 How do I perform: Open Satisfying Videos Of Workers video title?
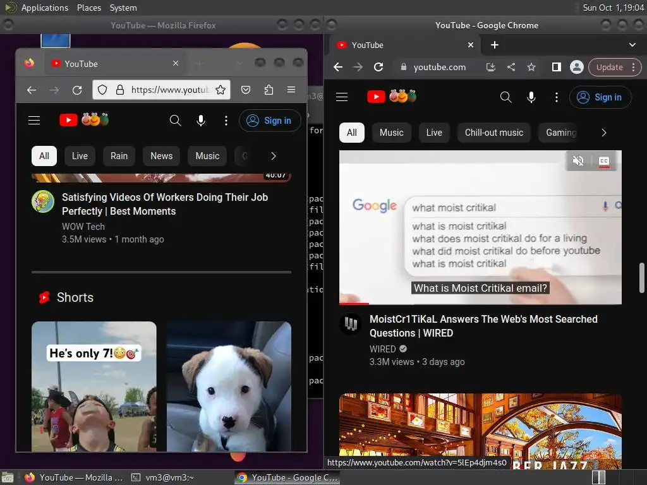165,204
